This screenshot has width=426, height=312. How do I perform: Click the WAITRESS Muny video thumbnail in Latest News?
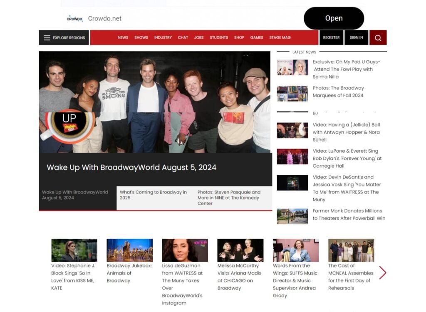click(x=292, y=183)
